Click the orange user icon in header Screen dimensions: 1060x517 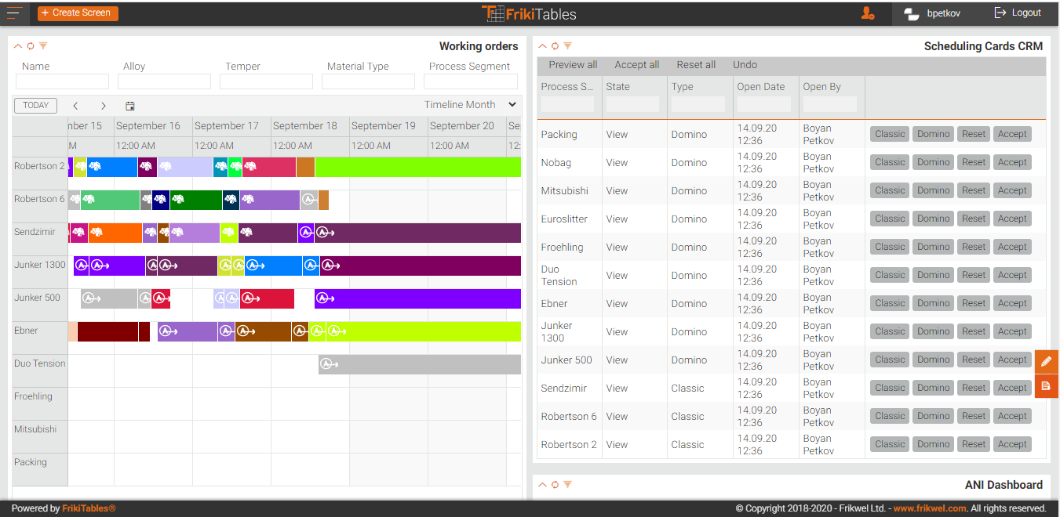pyautogui.click(x=867, y=13)
